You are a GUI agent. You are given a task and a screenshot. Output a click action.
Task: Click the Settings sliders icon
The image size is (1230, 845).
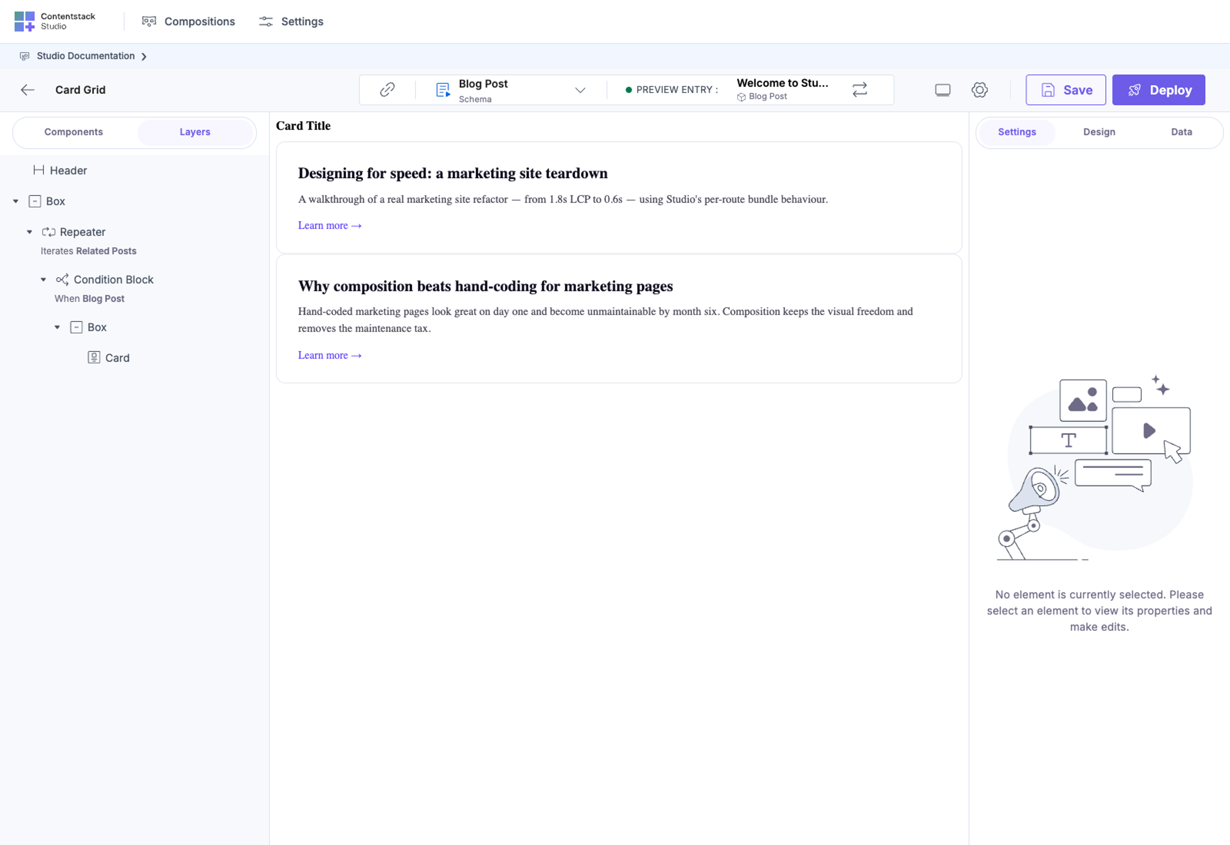(x=266, y=21)
